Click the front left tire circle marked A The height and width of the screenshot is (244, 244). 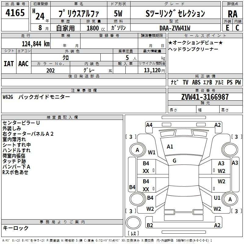coord(137,150)
